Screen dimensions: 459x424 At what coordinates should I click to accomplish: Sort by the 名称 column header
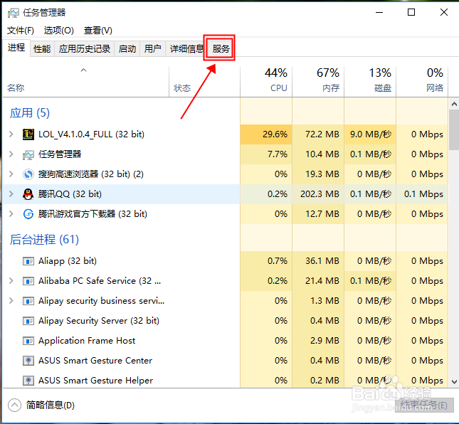click(x=86, y=82)
